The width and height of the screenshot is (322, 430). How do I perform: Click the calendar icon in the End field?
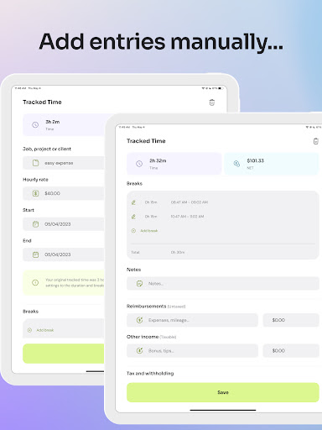click(35, 254)
